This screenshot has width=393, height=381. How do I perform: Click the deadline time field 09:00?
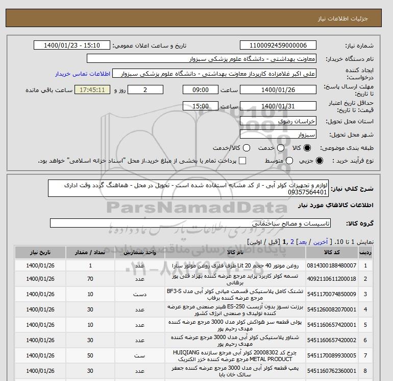(x=201, y=89)
